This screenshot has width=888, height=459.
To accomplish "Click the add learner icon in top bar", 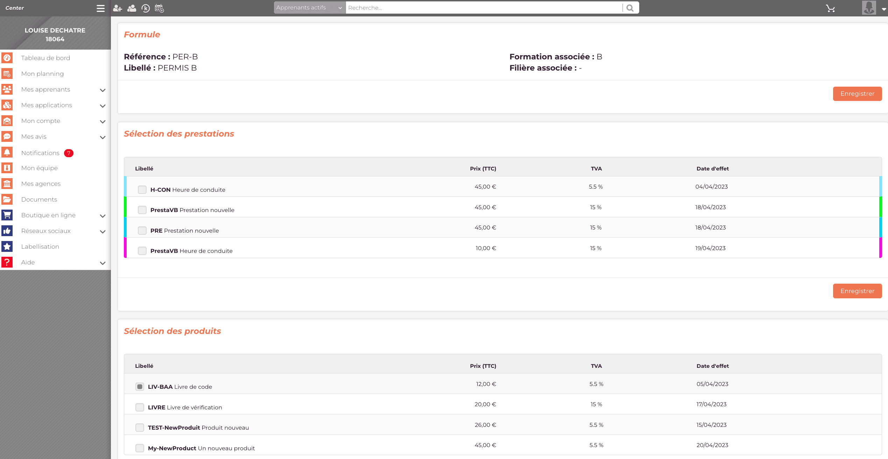I will tap(117, 8).
